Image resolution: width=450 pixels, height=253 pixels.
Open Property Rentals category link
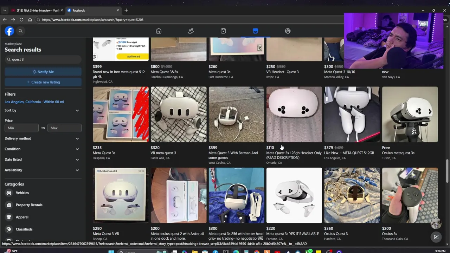(x=29, y=205)
